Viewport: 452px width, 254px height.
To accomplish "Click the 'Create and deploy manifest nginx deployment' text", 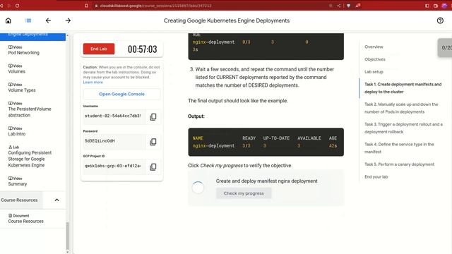I will pos(267,181).
